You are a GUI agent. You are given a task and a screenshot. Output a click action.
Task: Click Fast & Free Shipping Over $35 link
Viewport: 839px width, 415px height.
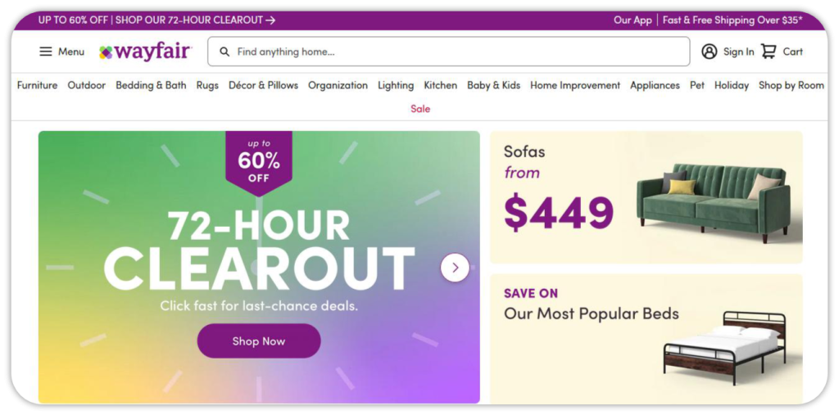pyautogui.click(x=732, y=20)
